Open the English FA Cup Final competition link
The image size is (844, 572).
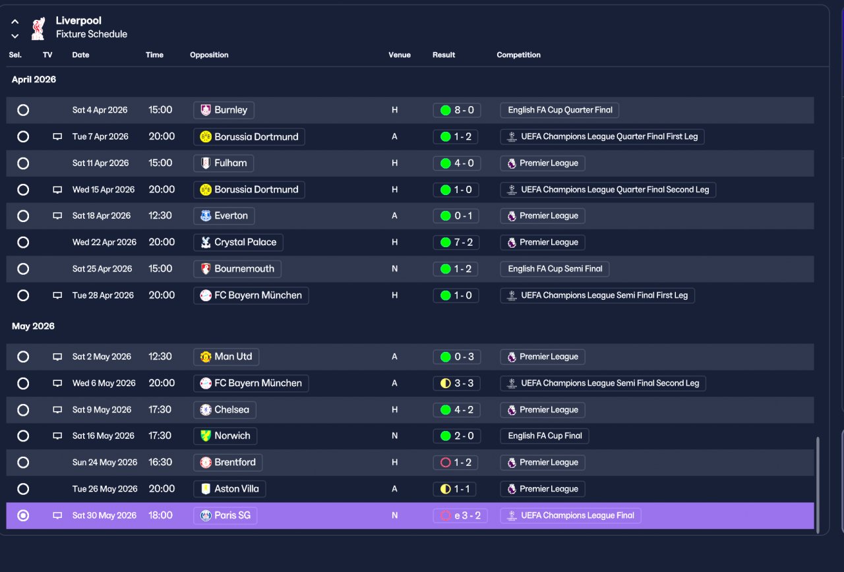tap(545, 436)
